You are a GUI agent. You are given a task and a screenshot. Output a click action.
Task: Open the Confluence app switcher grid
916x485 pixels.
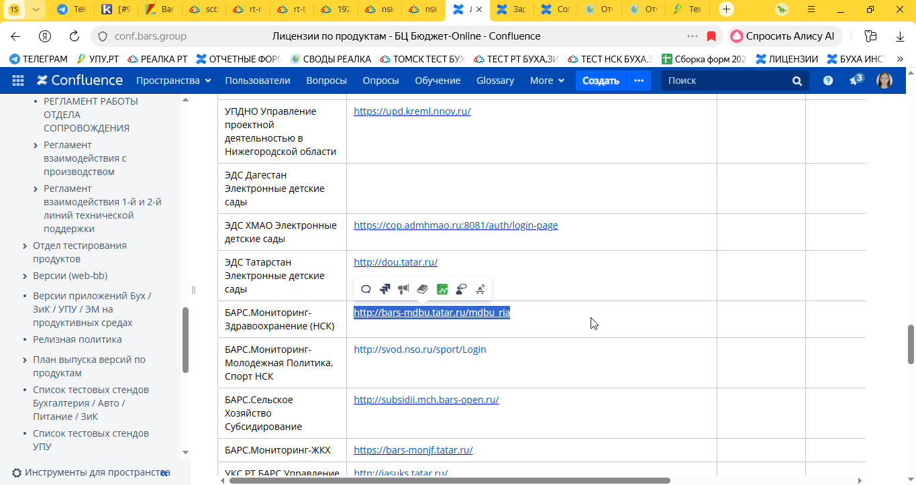[18, 80]
